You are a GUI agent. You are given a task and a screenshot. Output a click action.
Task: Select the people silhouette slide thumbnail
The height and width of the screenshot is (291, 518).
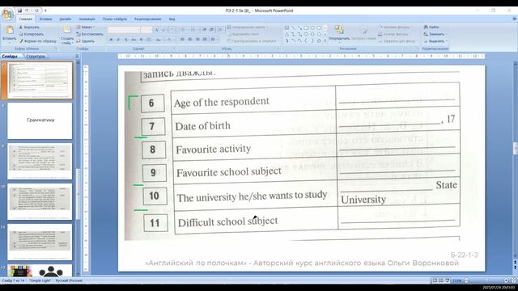40,271
